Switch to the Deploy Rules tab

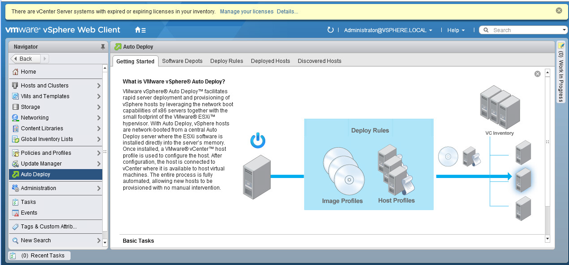tap(226, 61)
